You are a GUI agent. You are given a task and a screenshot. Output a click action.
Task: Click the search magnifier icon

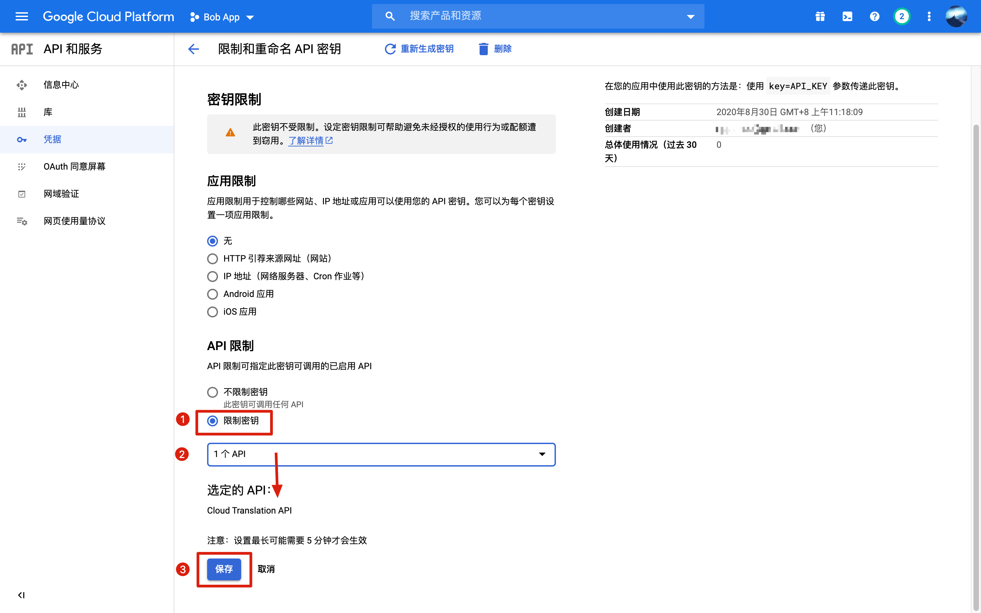(390, 16)
